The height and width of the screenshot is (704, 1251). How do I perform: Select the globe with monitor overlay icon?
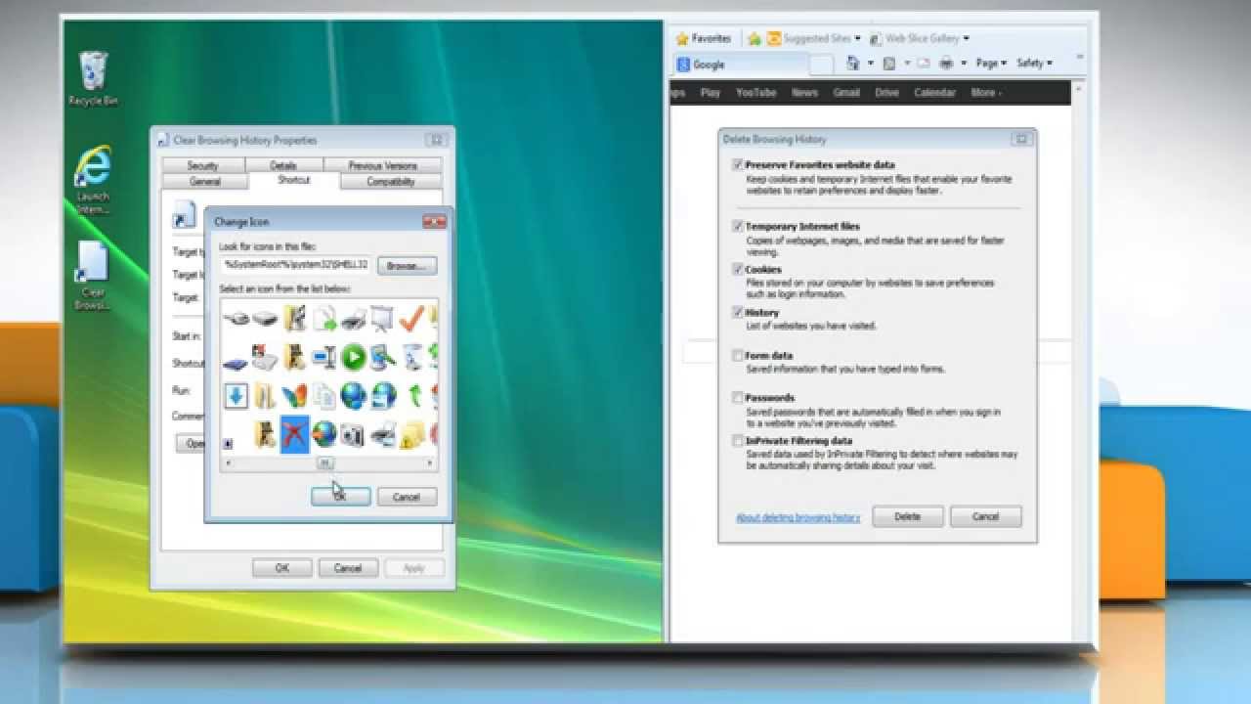pyautogui.click(x=384, y=395)
